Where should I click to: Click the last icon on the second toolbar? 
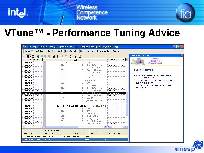pos(80,56)
